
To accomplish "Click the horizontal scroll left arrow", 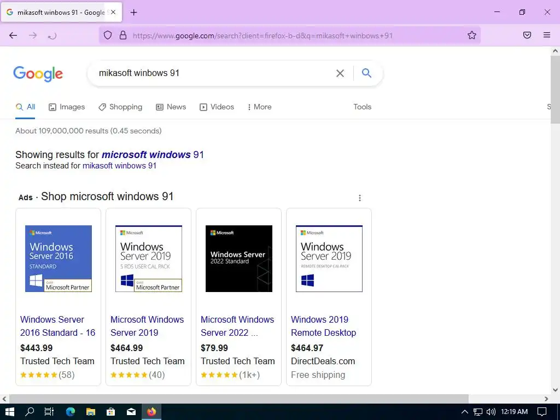I will coord(4,399).
